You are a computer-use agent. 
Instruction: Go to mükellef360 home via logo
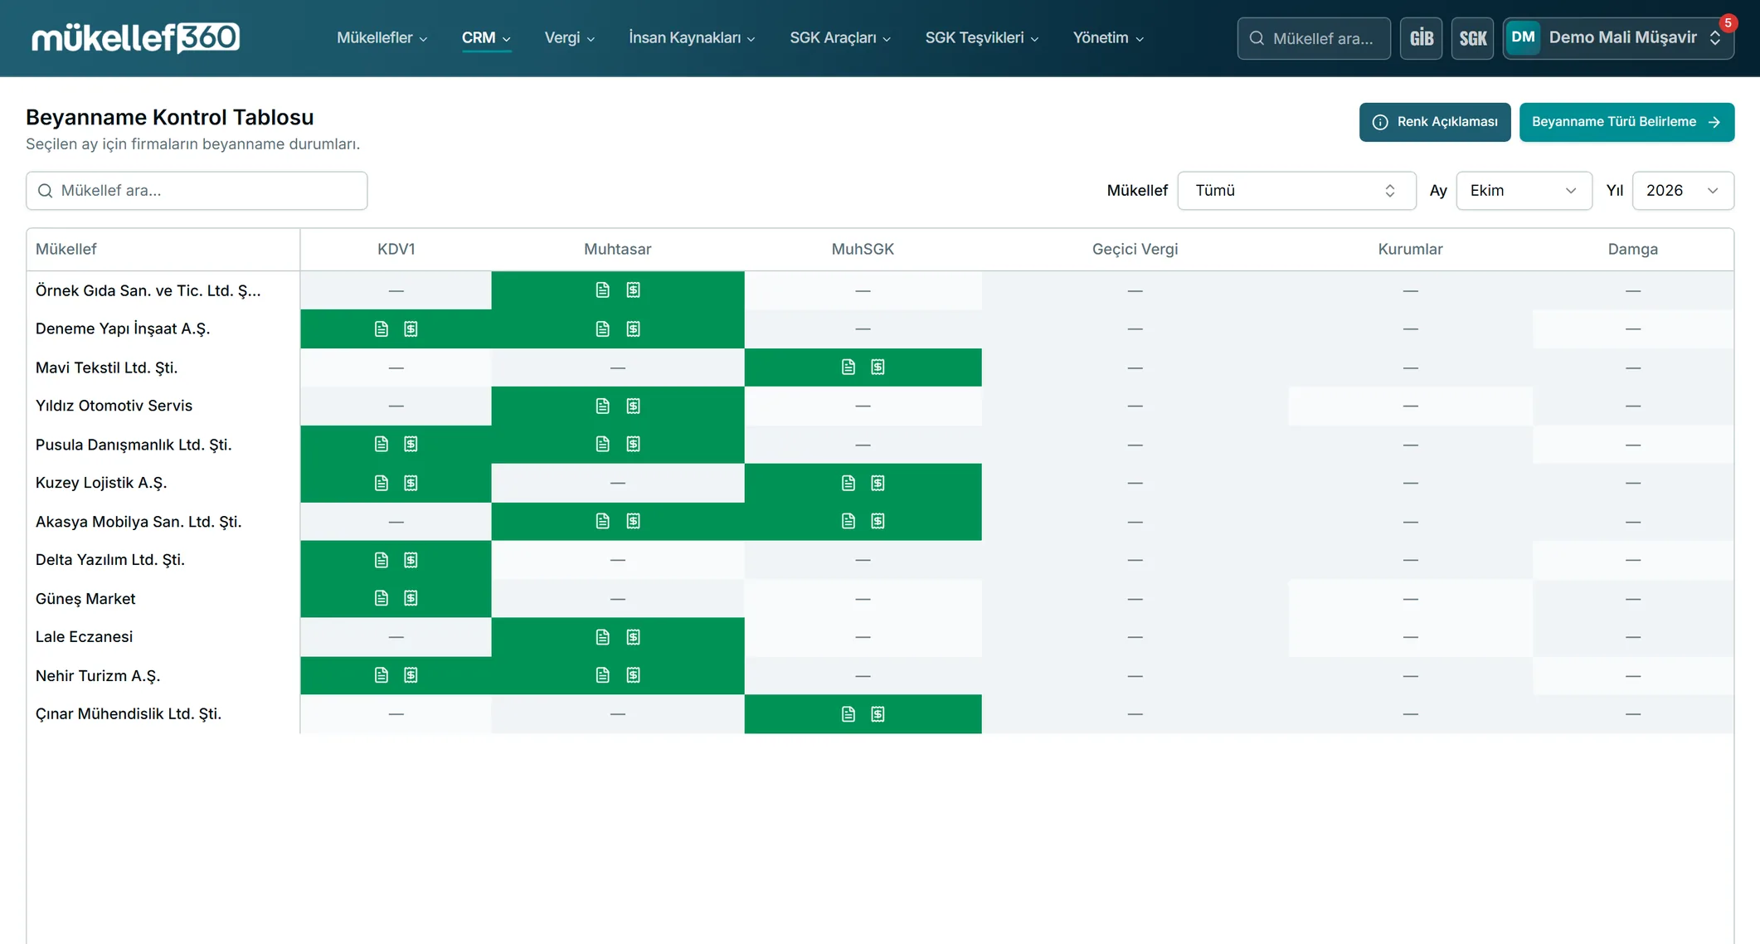[136, 38]
